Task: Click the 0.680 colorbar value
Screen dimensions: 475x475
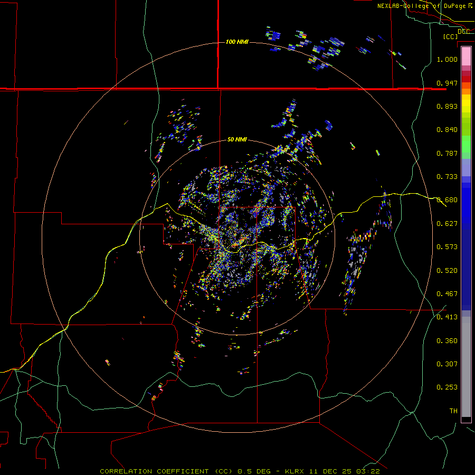Action: tap(447, 200)
